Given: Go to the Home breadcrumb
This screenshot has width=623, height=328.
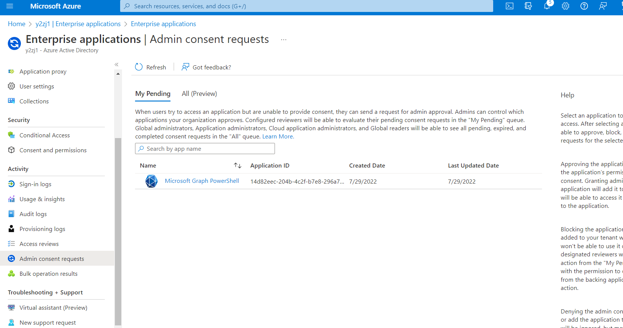Looking at the screenshot, I should pos(17,24).
